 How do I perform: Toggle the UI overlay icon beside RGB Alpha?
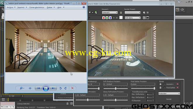click(144, 18)
